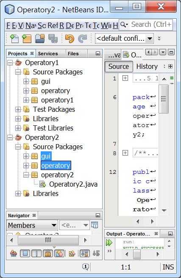Switch to the Projects tab

coord(18,54)
